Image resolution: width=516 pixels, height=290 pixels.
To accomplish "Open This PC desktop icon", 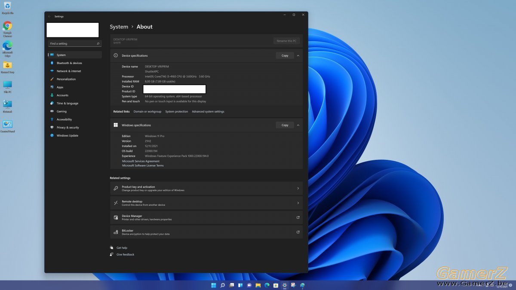I will click(7, 86).
